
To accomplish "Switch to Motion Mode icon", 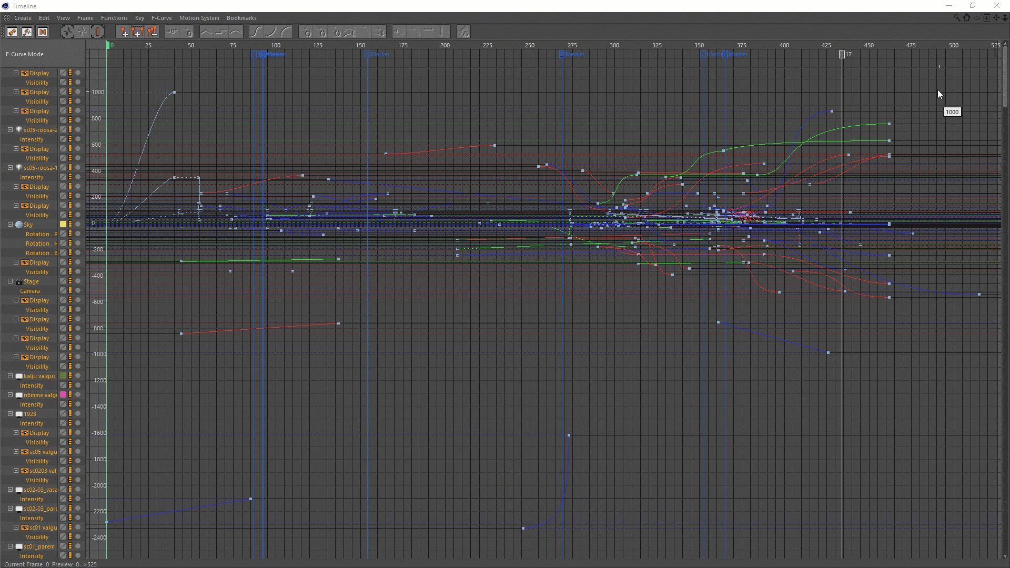I will tap(43, 32).
